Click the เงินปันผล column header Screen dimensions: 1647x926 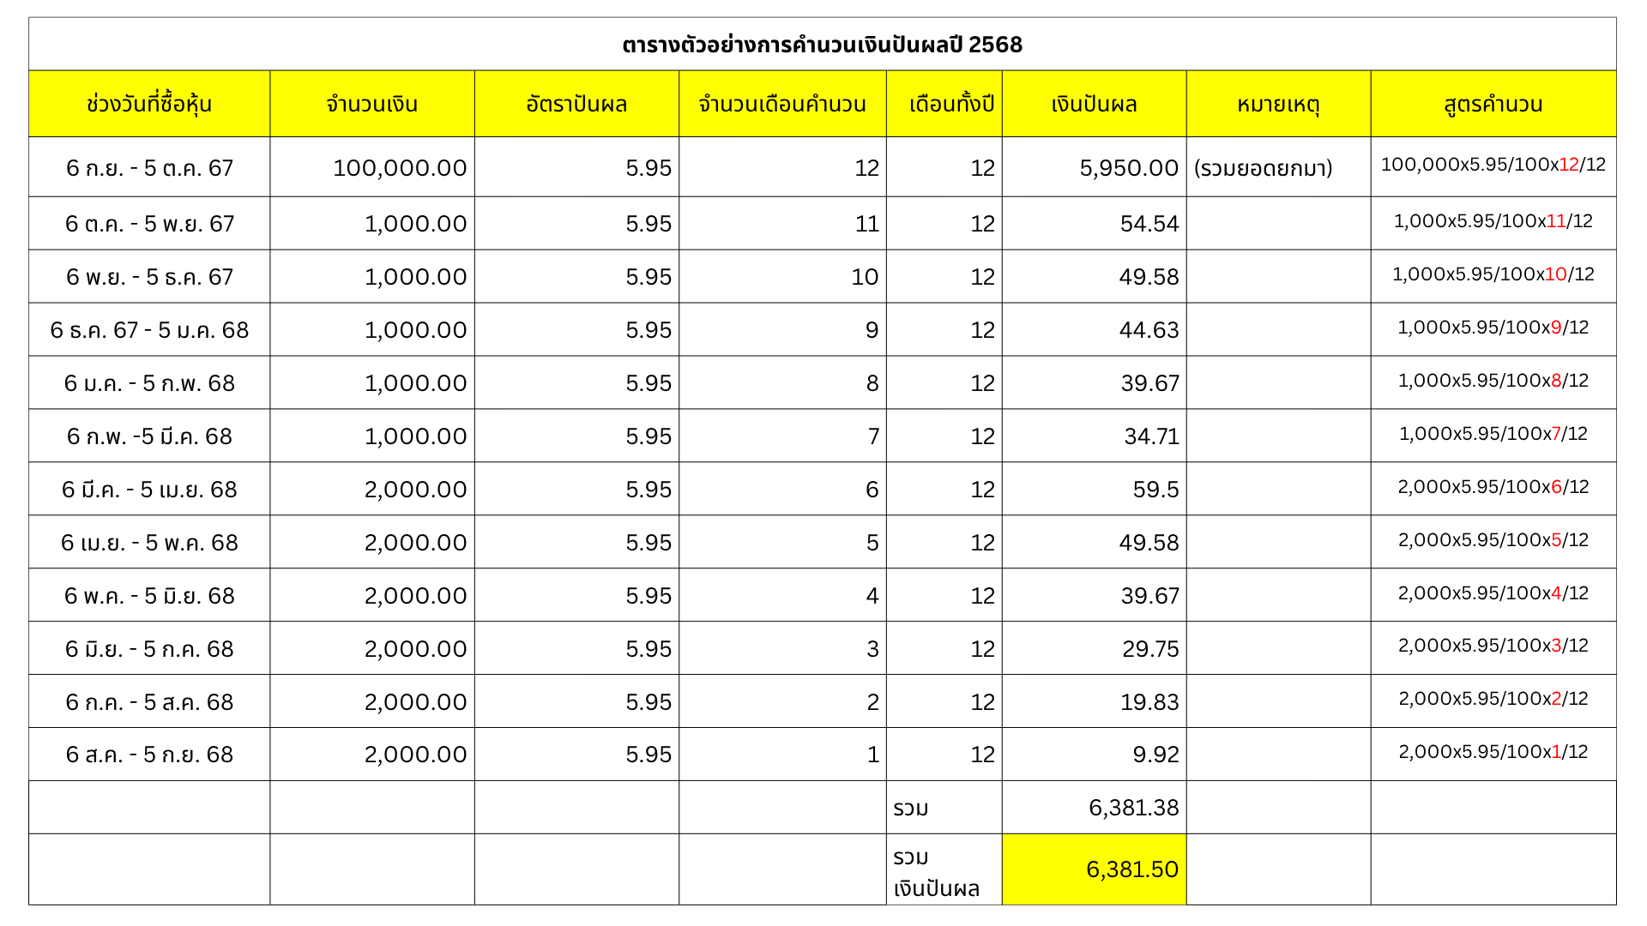[1094, 105]
